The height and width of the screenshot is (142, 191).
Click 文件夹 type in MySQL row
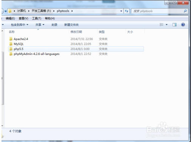tap(103, 44)
